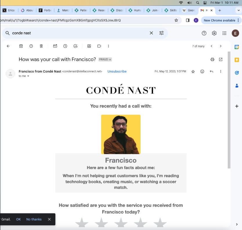The width and height of the screenshot is (242, 230).
Task: Archive this email
Action: coord(21,46)
